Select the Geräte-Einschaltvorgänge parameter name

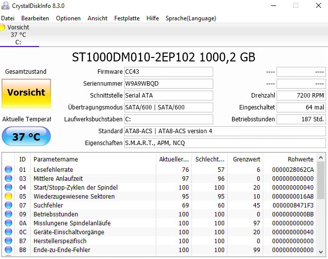[69, 232]
